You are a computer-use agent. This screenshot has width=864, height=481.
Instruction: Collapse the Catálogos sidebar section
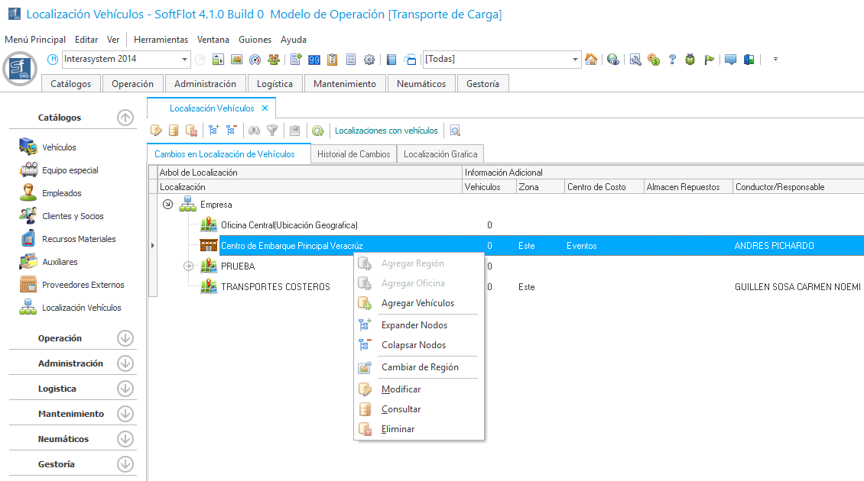click(x=125, y=118)
